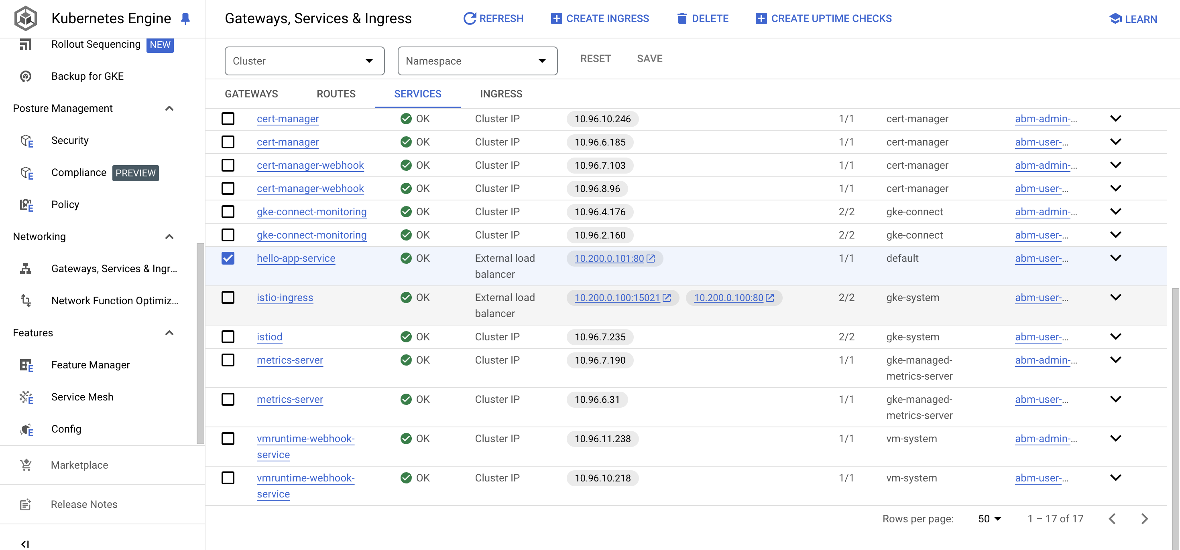Expand the istiod row details
This screenshot has height=550, width=1180.
pyautogui.click(x=1115, y=337)
